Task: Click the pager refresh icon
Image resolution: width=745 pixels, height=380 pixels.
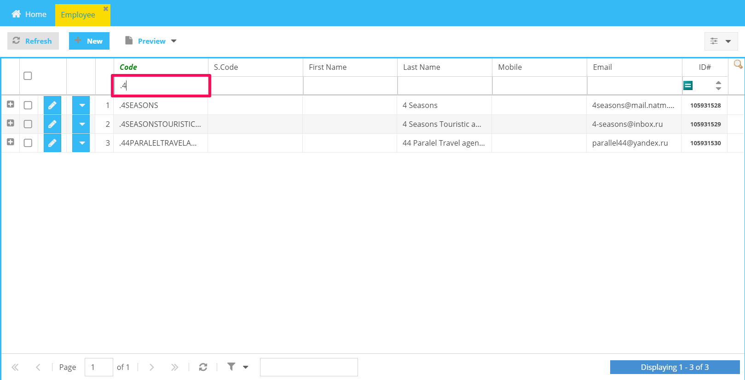Action: pos(203,367)
